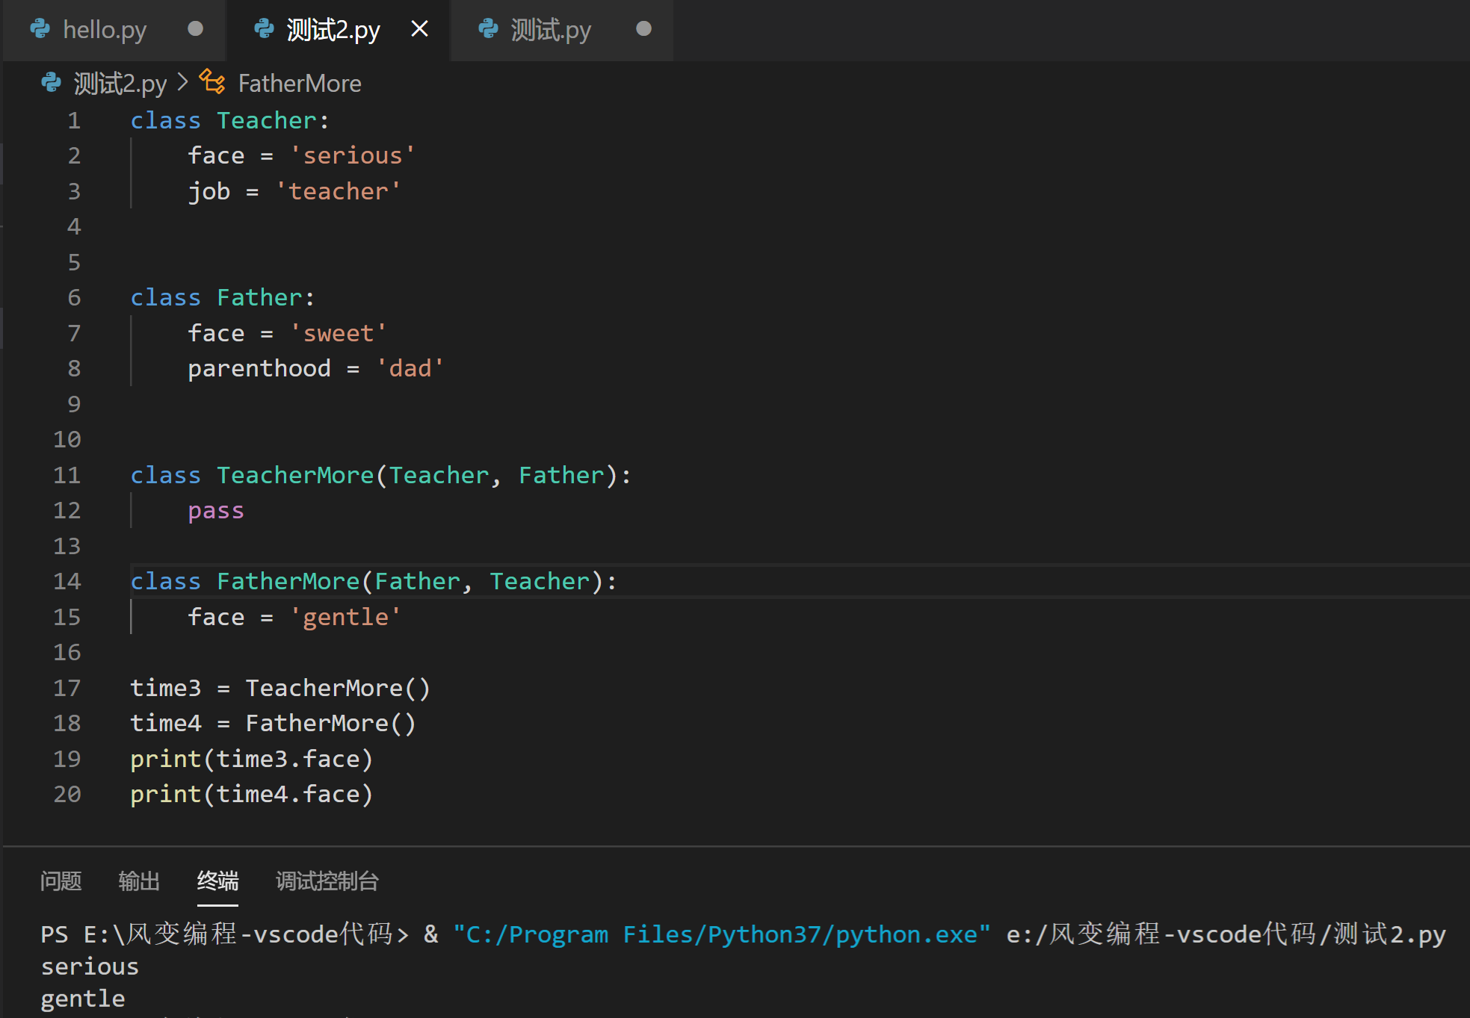Click print(time3.face) on line 19
The image size is (1470, 1018).
(252, 759)
